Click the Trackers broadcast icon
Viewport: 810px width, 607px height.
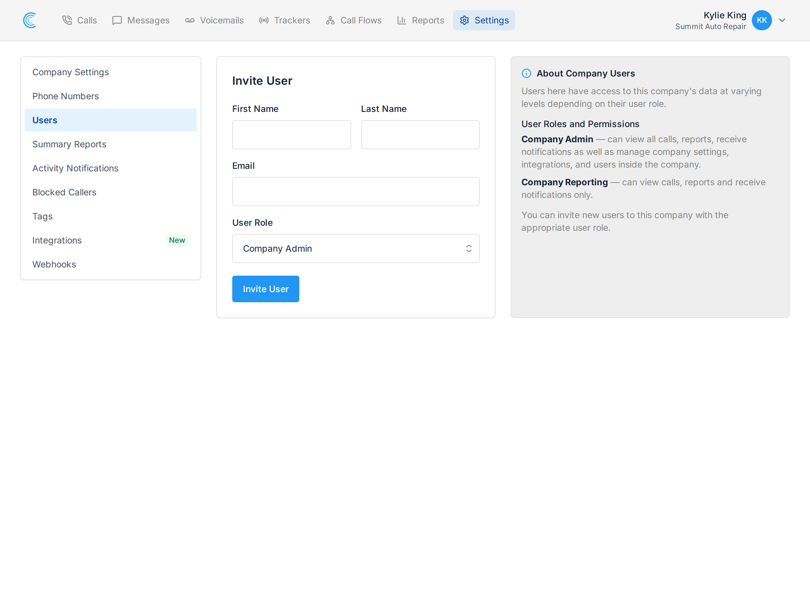264,20
